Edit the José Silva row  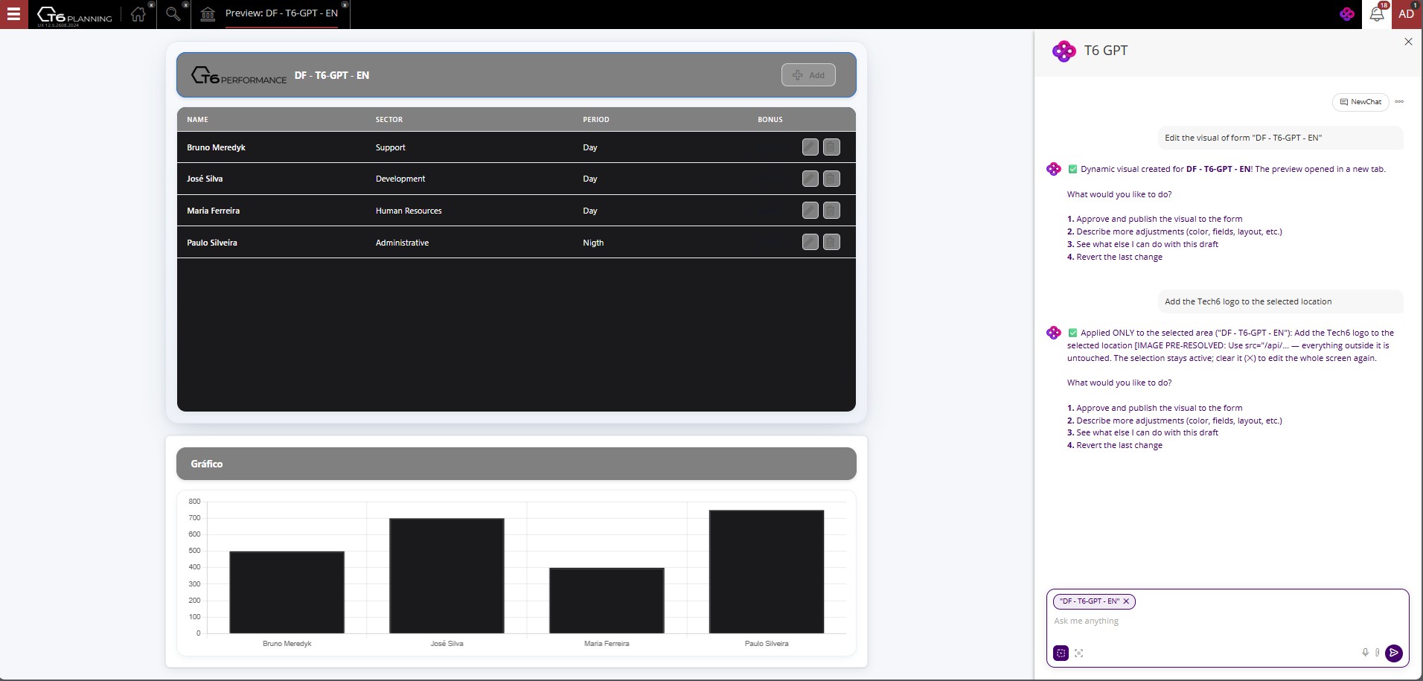pyautogui.click(x=810, y=179)
